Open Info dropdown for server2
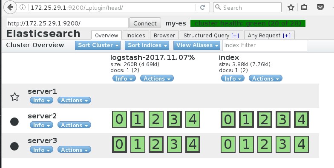The image size is (334, 168). click(x=42, y=125)
